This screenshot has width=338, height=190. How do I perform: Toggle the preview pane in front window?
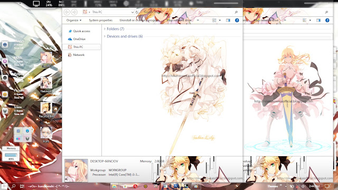pyautogui.click(x=228, y=20)
